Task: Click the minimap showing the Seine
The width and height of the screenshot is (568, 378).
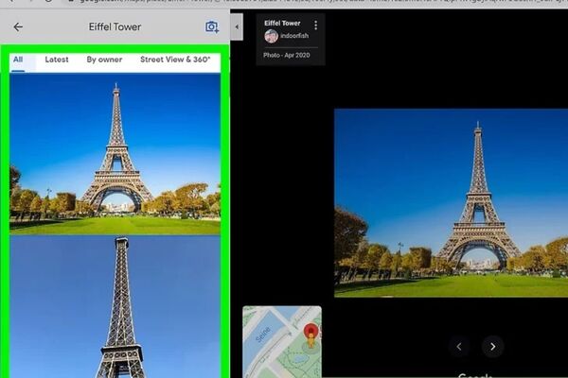Action: 270,340
